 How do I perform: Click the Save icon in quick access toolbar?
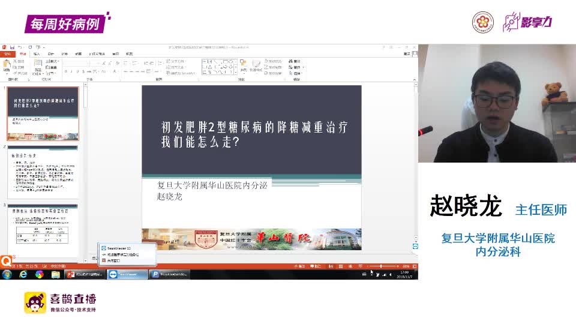tap(12, 47)
